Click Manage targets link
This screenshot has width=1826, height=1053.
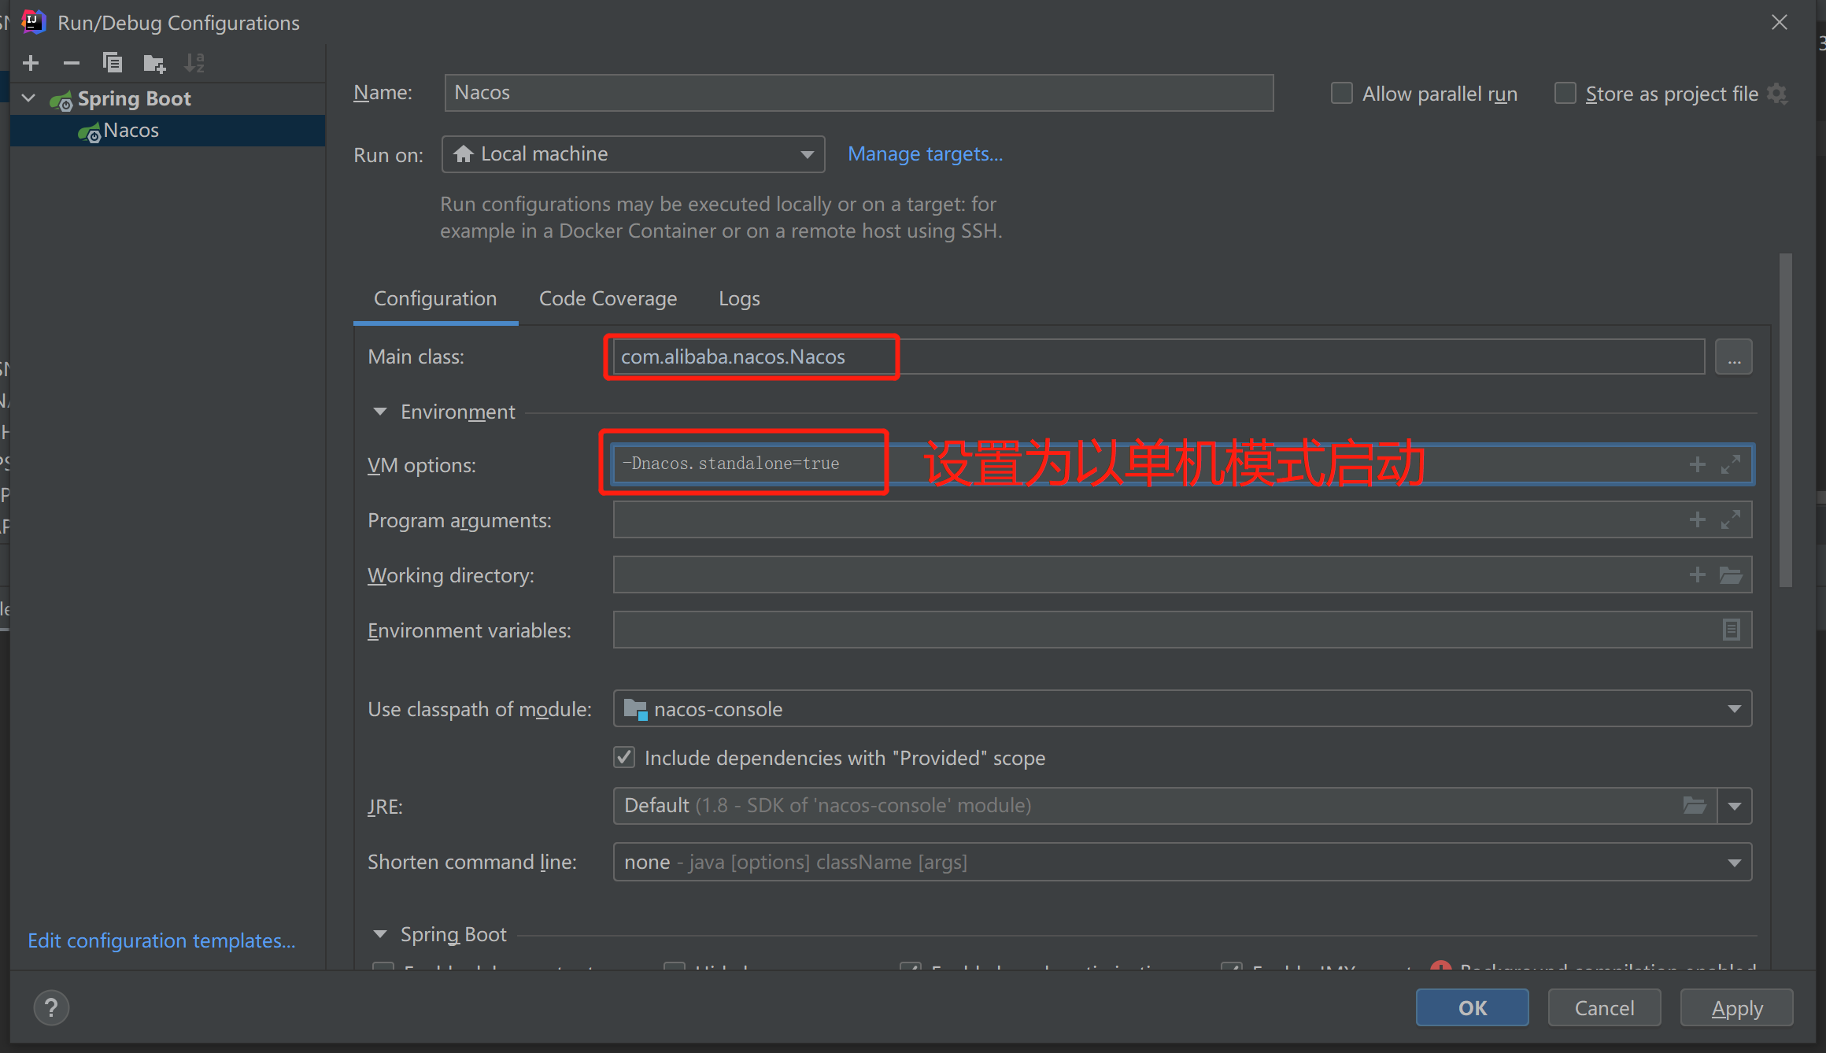pyautogui.click(x=926, y=154)
